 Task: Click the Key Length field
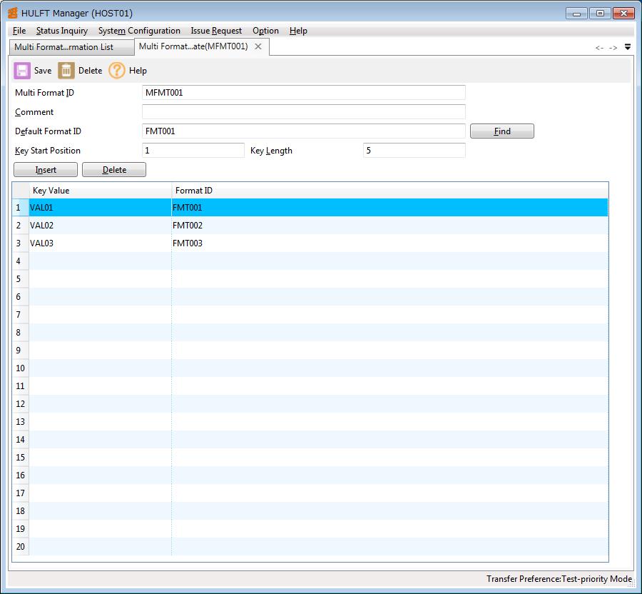414,151
